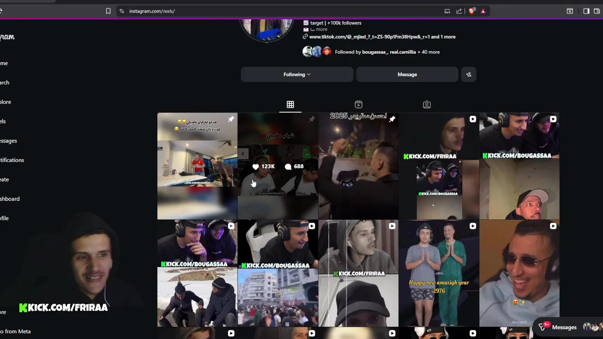Click the Instagram logo in the sidebar
The height and width of the screenshot is (339, 603).
(7, 37)
